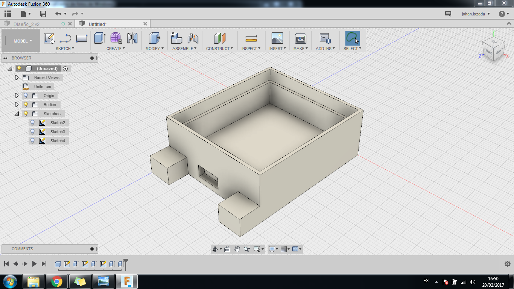
Task: Close the Untitled* document tab
Action: point(145,24)
